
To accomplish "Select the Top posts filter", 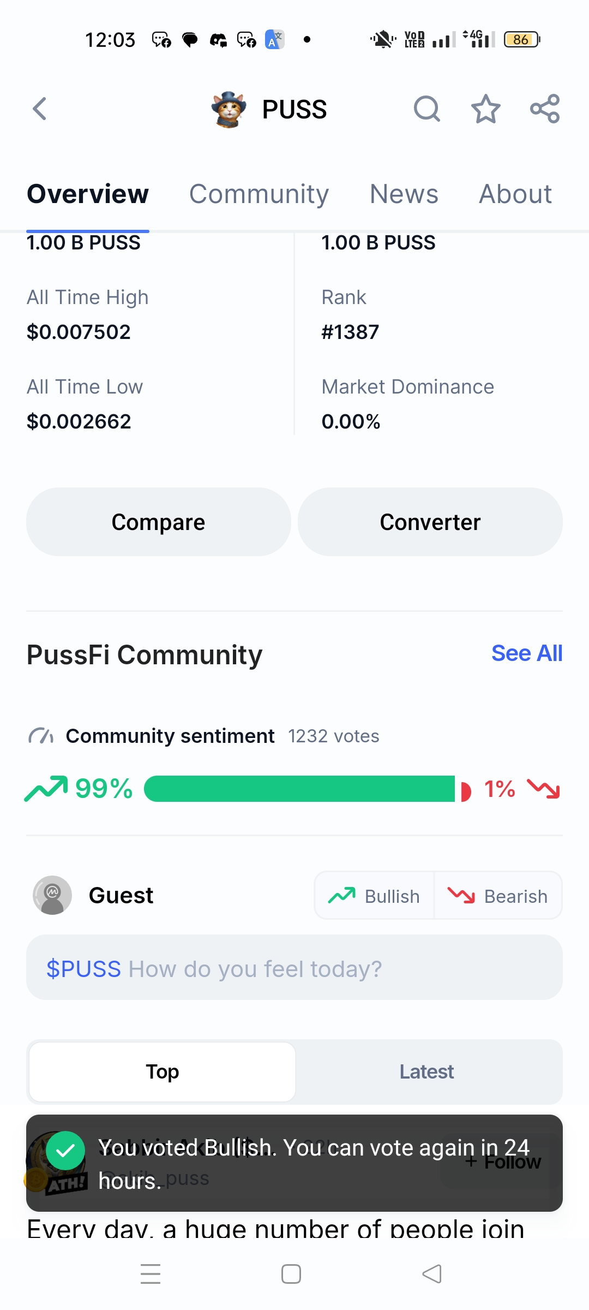I will click(163, 1071).
